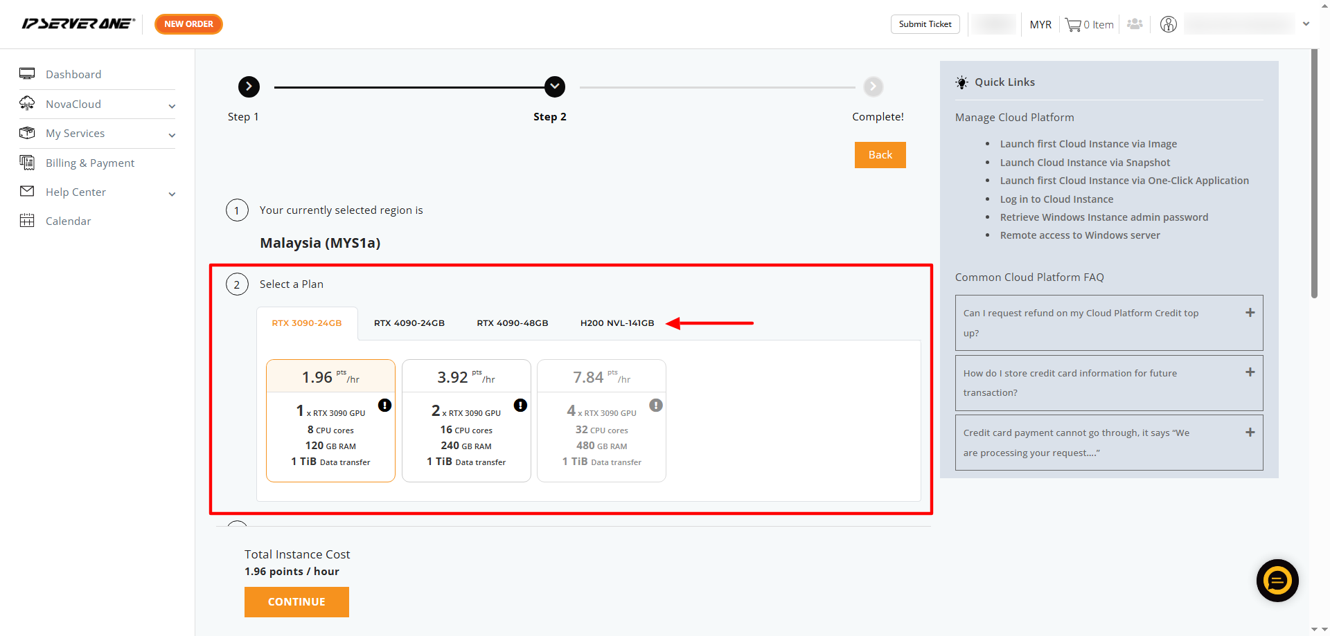1330x636 pixels.
Task: Click the Quick Links lightbulb icon
Action: (x=961, y=82)
